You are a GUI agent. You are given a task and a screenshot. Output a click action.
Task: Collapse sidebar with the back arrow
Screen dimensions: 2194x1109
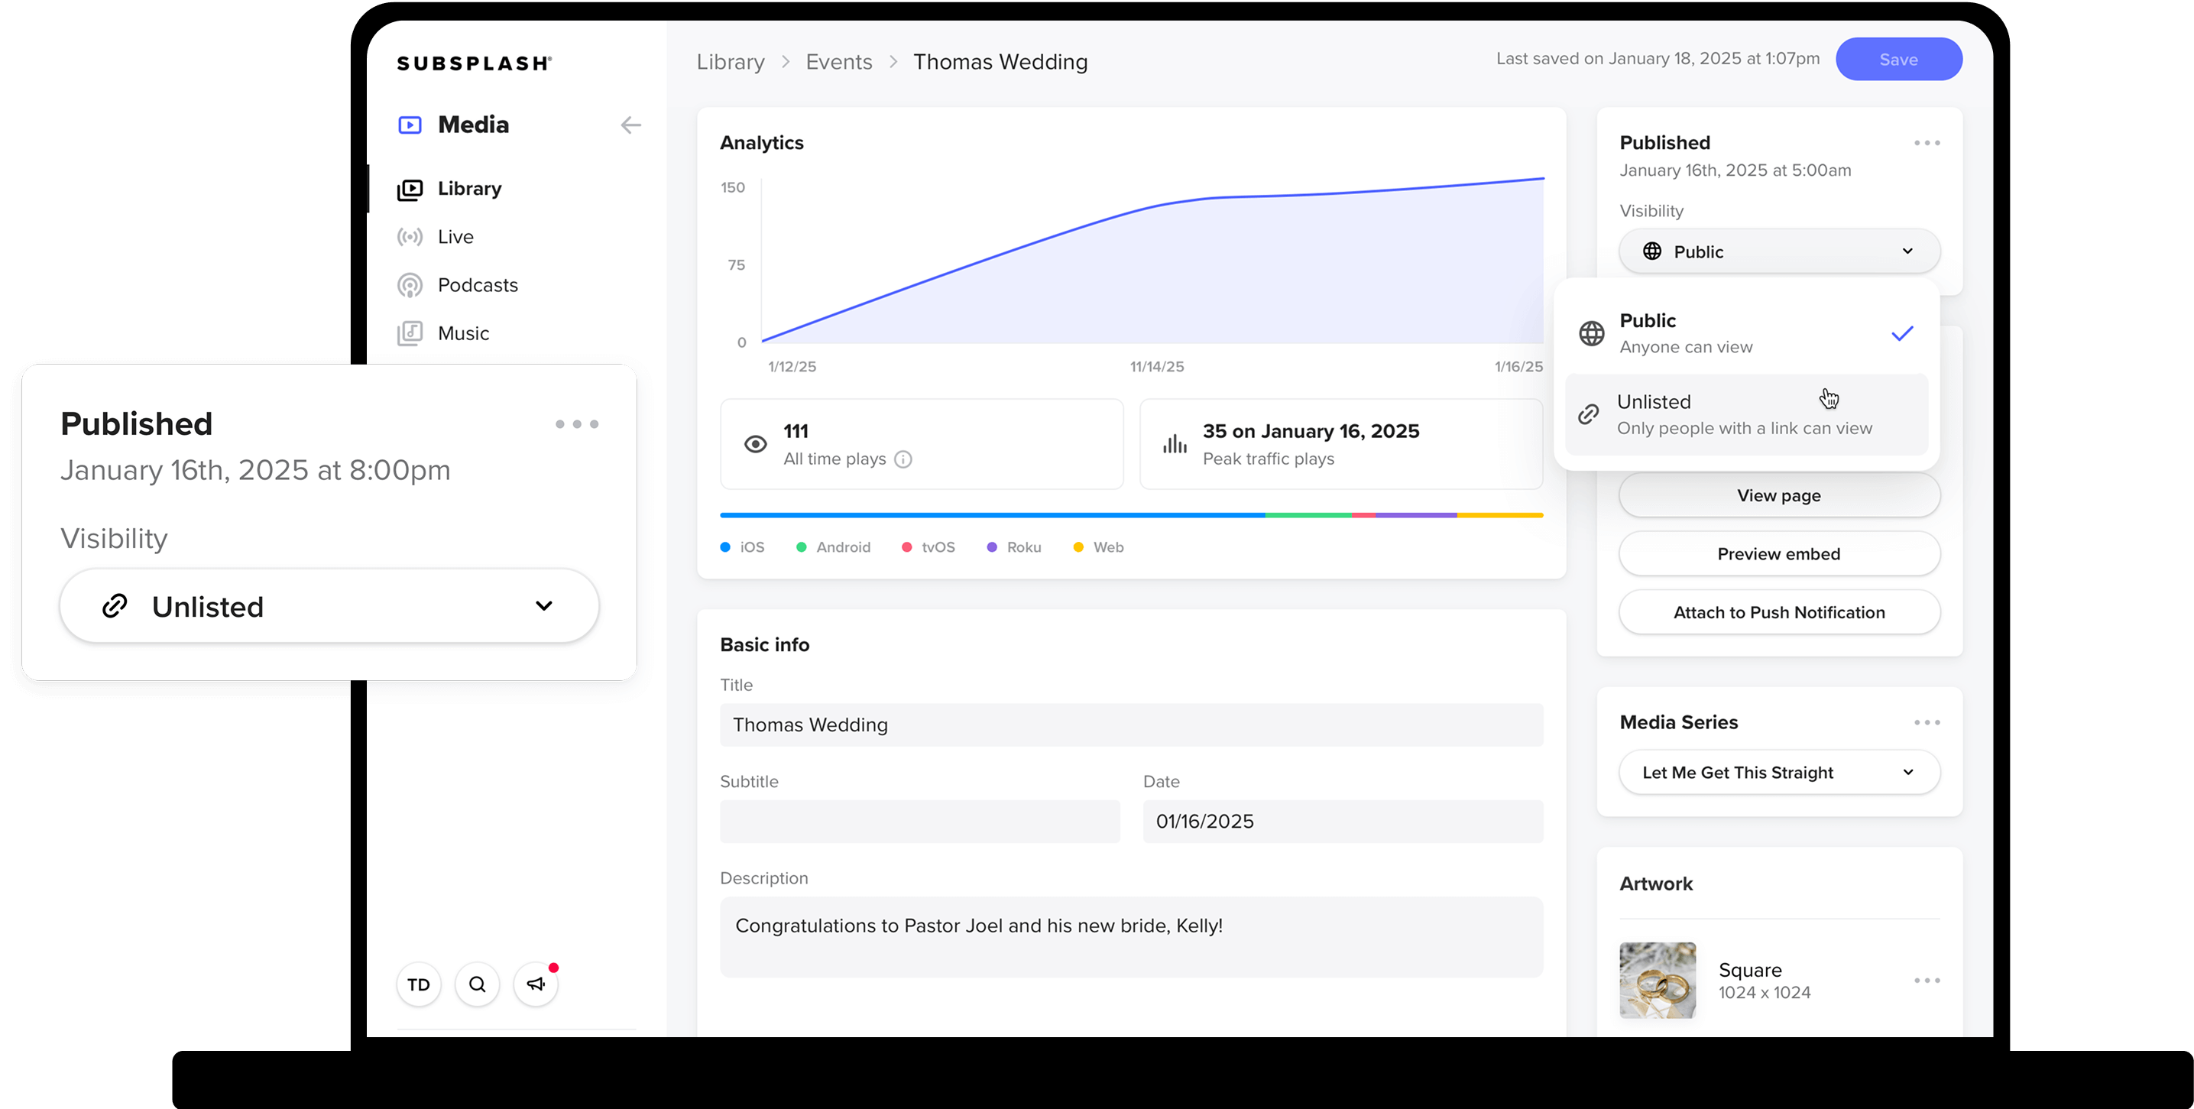[630, 125]
